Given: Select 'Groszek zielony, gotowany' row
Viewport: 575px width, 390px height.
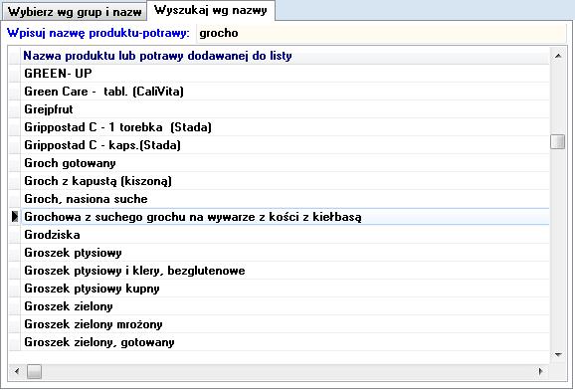Looking at the screenshot, I should pyautogui.click(x=286, y=342).
